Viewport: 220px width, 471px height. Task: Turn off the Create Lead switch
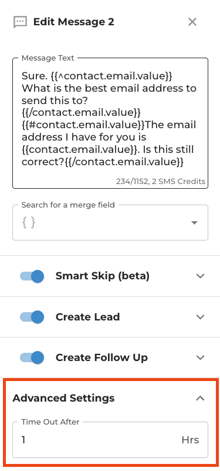(x=32, y=317)
